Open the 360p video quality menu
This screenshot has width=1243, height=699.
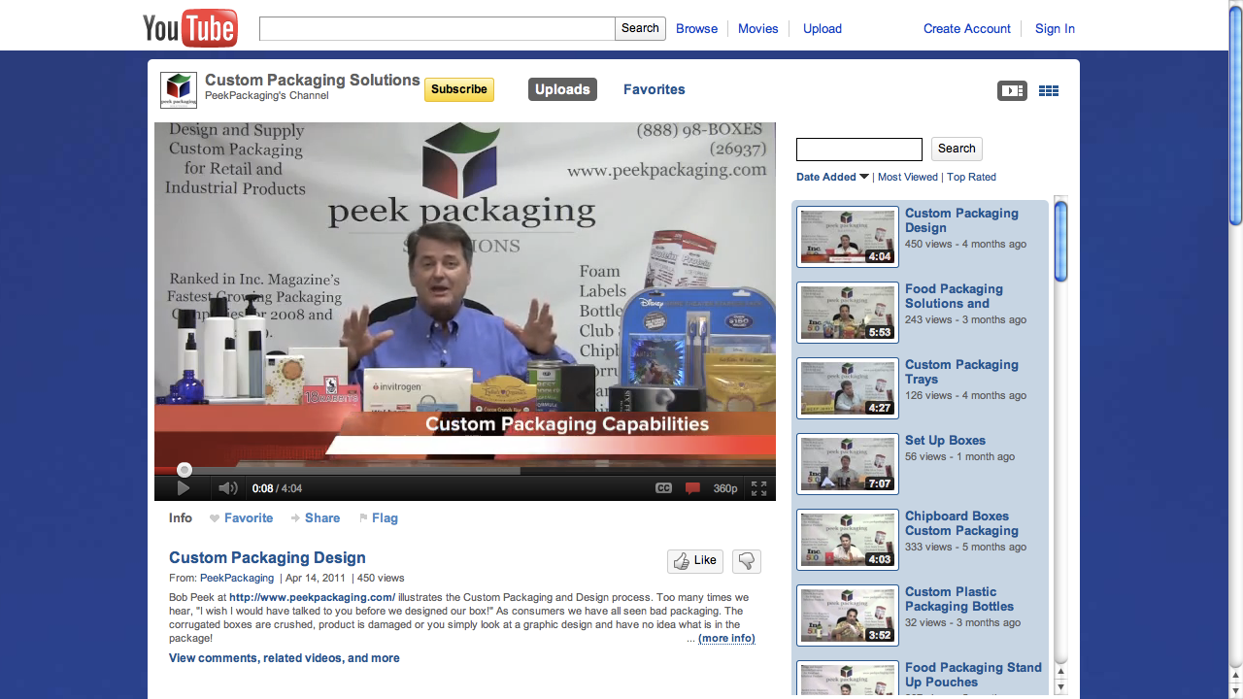tap(725, 488)
